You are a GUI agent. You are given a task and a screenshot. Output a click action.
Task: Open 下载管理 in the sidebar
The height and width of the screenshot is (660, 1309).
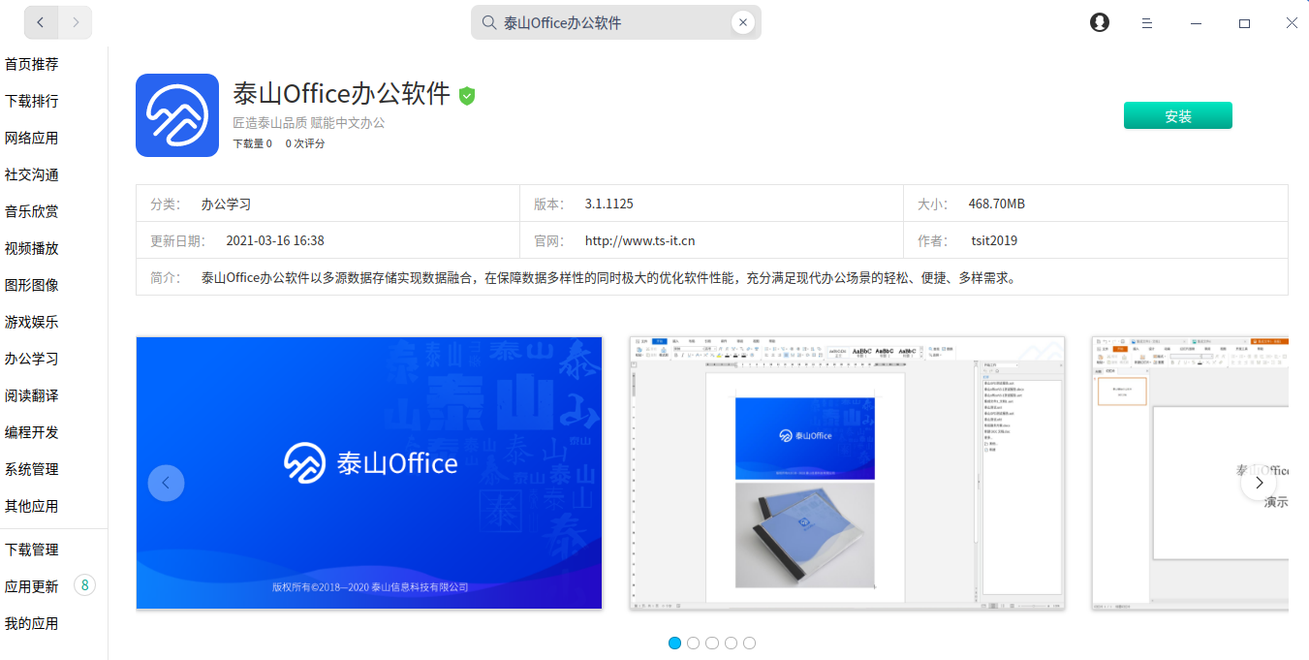pos(32,550)
